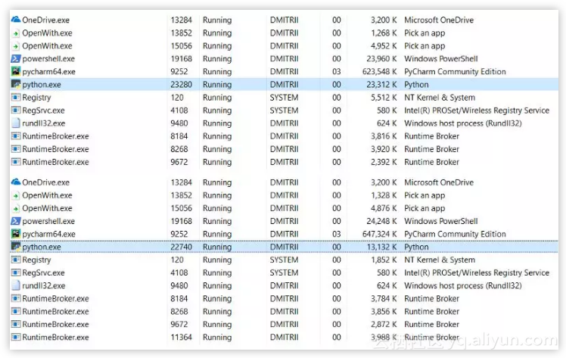The image size is (566, 358).
Task: Select pycharm64.exe name in the 623,548 K row
Action: point(48,72)
